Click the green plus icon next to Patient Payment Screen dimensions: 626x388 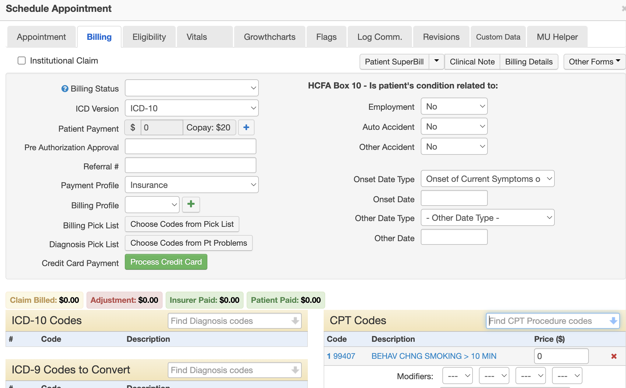coord(246,127)
